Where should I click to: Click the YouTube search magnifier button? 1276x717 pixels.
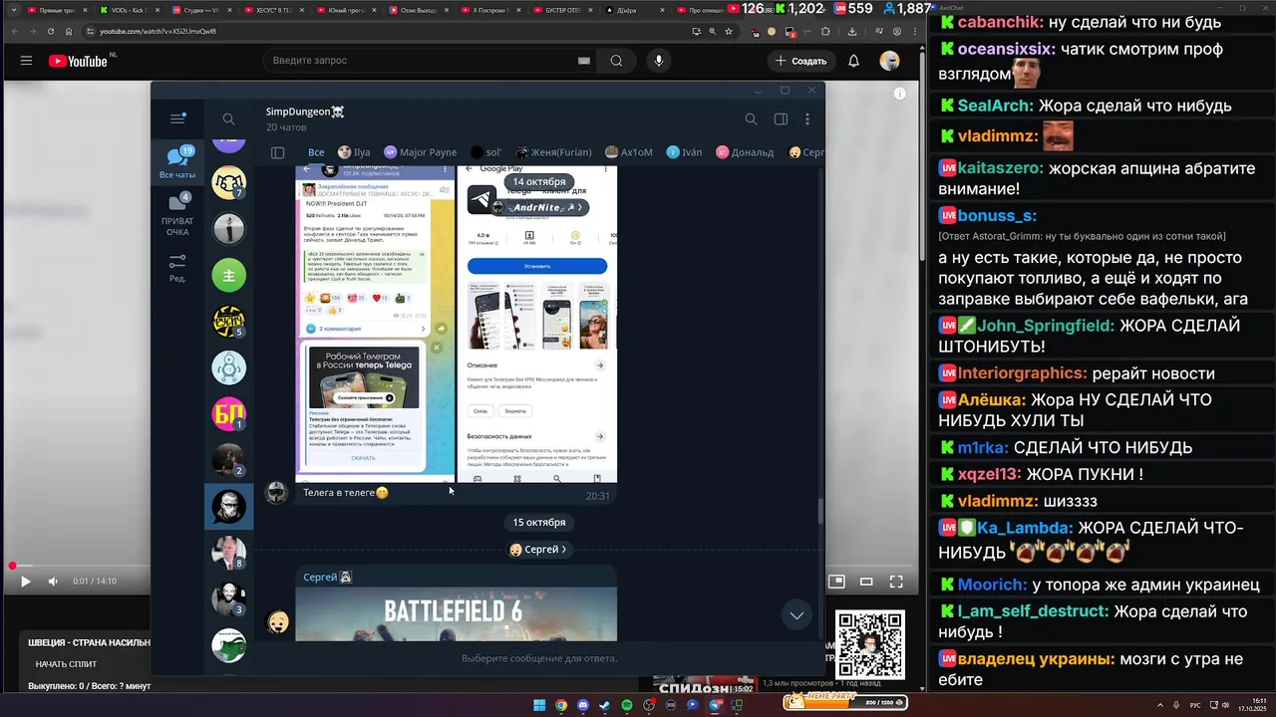[616, 61]
